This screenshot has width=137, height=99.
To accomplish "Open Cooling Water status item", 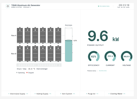I will [117, 94].
